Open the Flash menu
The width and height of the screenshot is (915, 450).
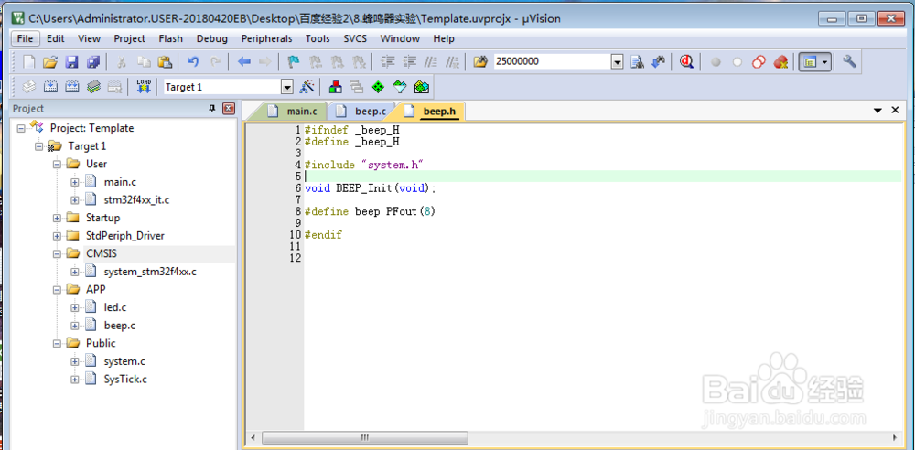click(170, 38)
